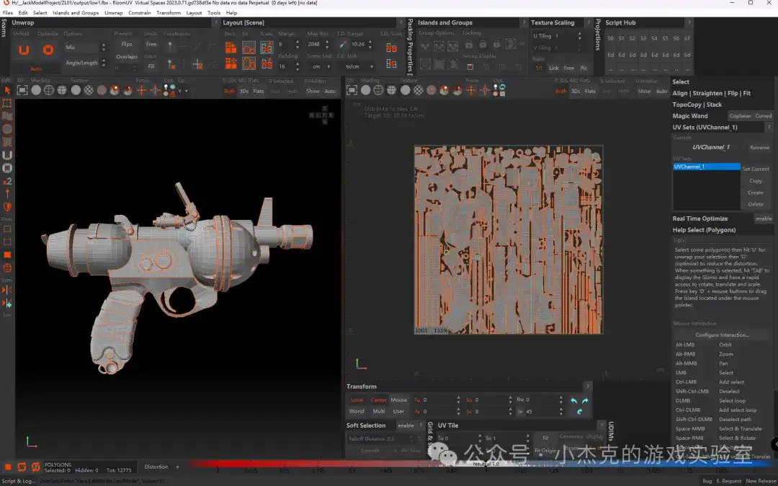Click the x2 tool in the left sidebar
778x486 pixels.
[7, 181]
